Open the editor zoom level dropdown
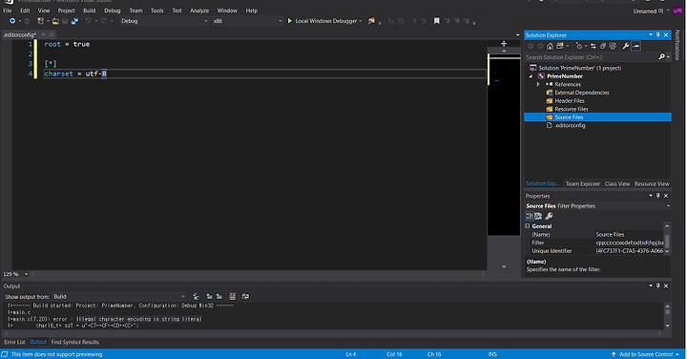 (26, 274)
